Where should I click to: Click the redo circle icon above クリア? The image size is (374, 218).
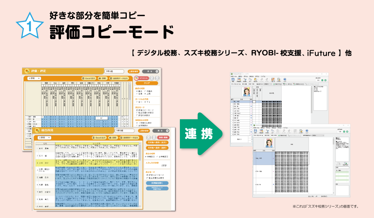tap(157, 78)
